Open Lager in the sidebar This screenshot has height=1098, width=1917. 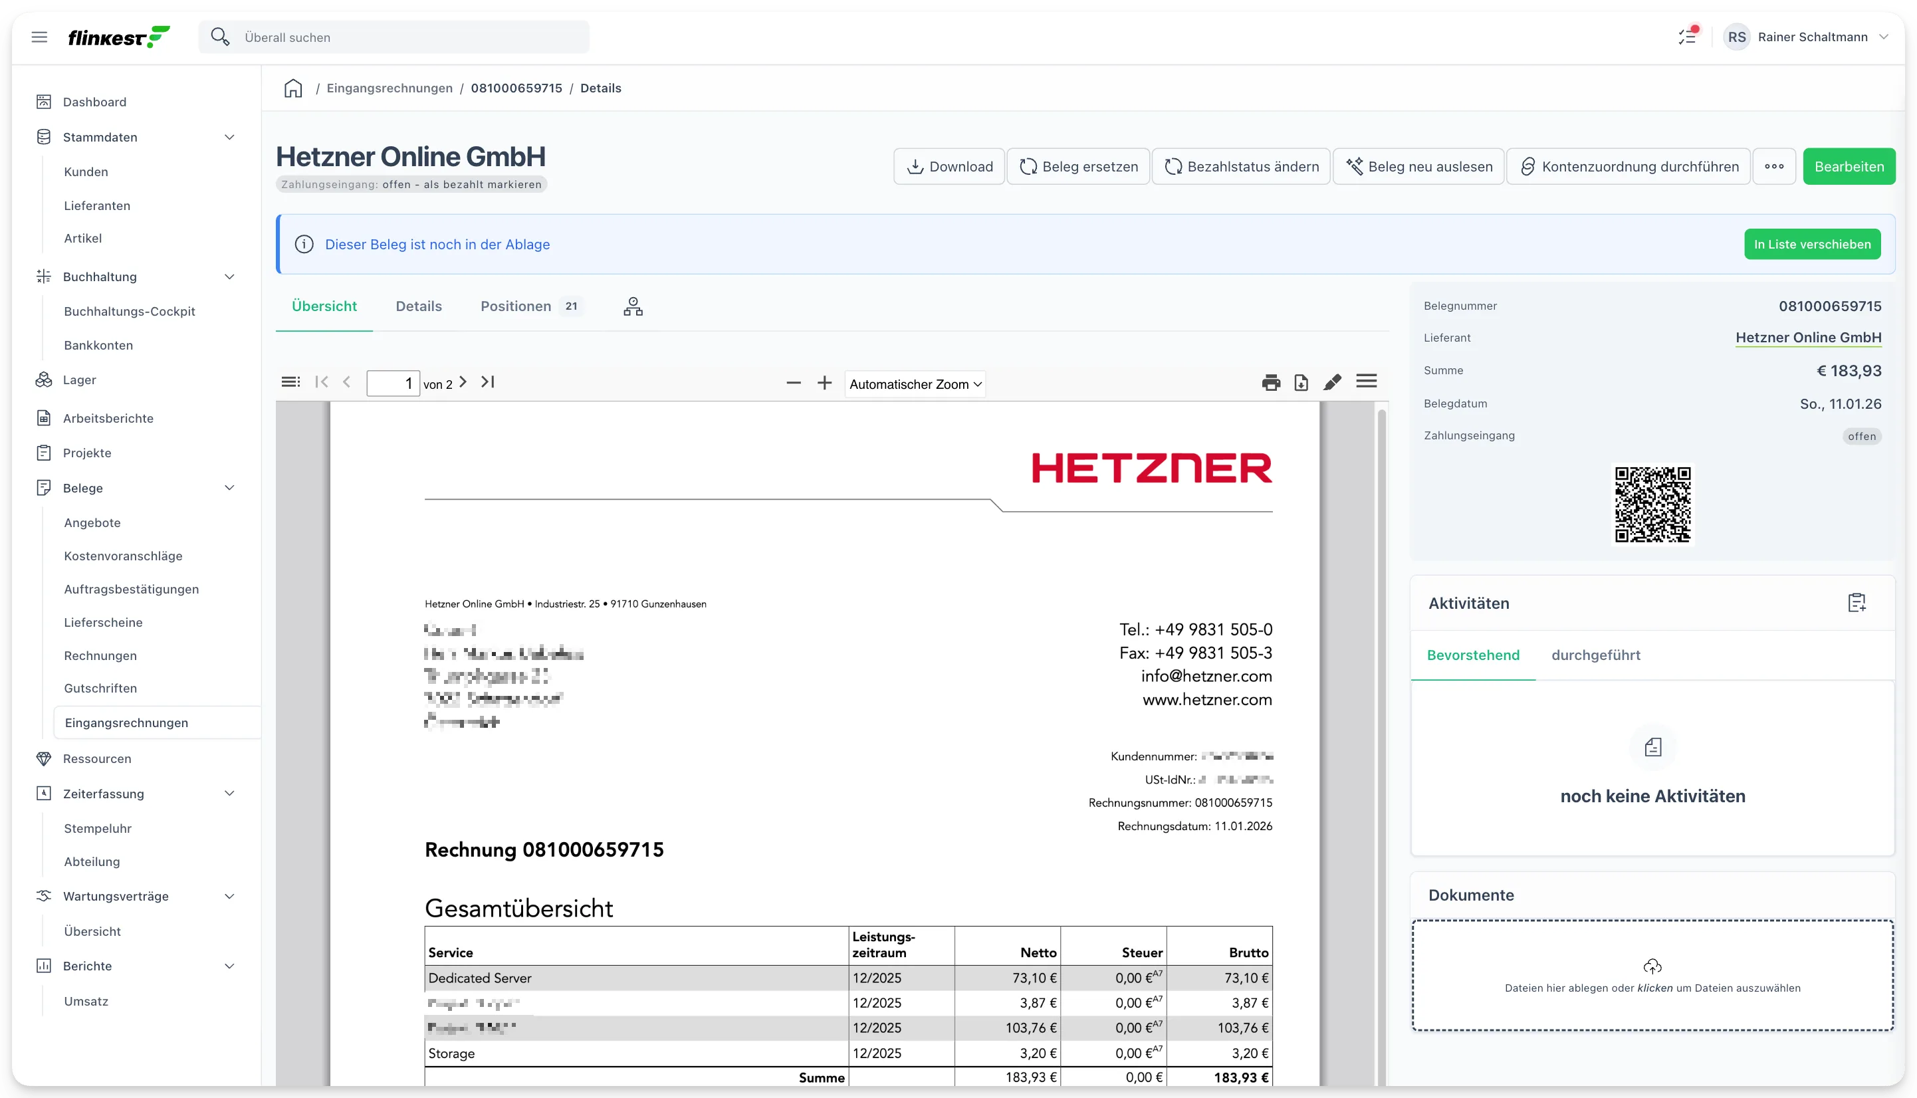[79, 380]
